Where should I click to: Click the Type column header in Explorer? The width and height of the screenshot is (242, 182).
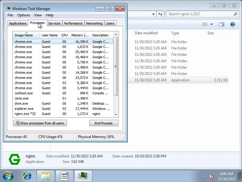(187, 33)
